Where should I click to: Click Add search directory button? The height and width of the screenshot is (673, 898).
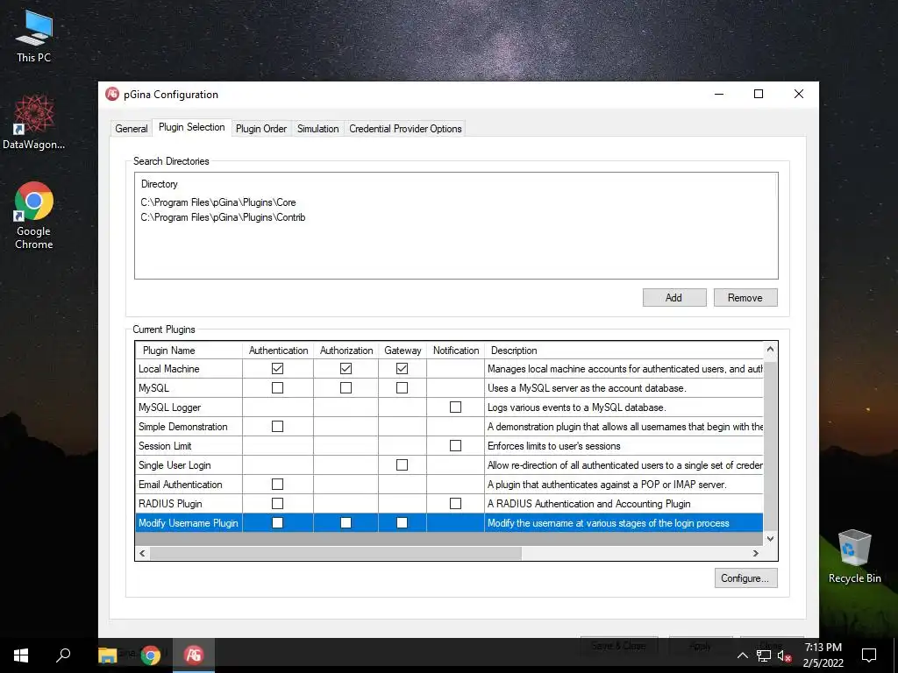pyautogui.click(x=674, y=298)
